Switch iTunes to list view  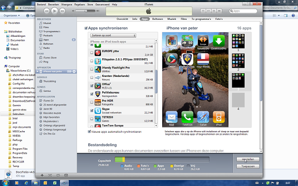[x=203, y=11]
